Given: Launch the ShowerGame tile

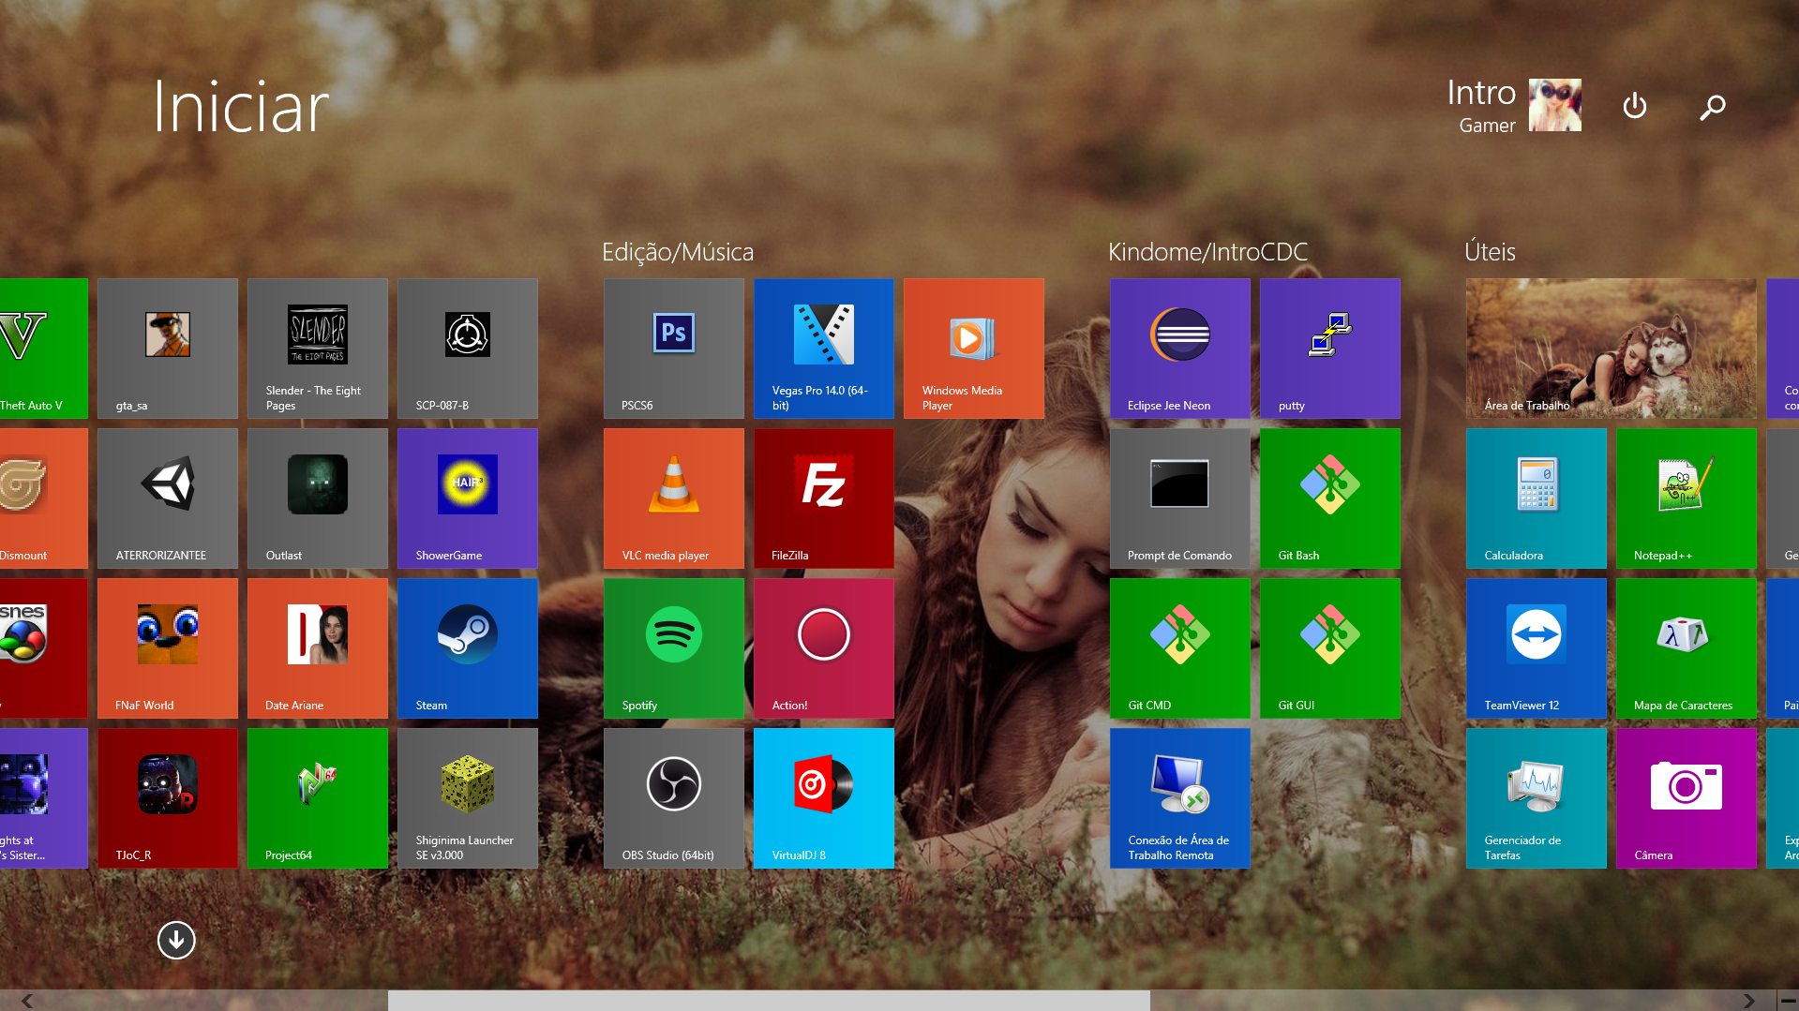Looking at the screenshot, I should (468, 498).
